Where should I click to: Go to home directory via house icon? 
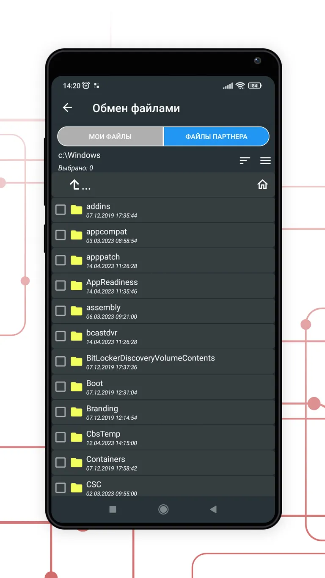pos(262,184)
